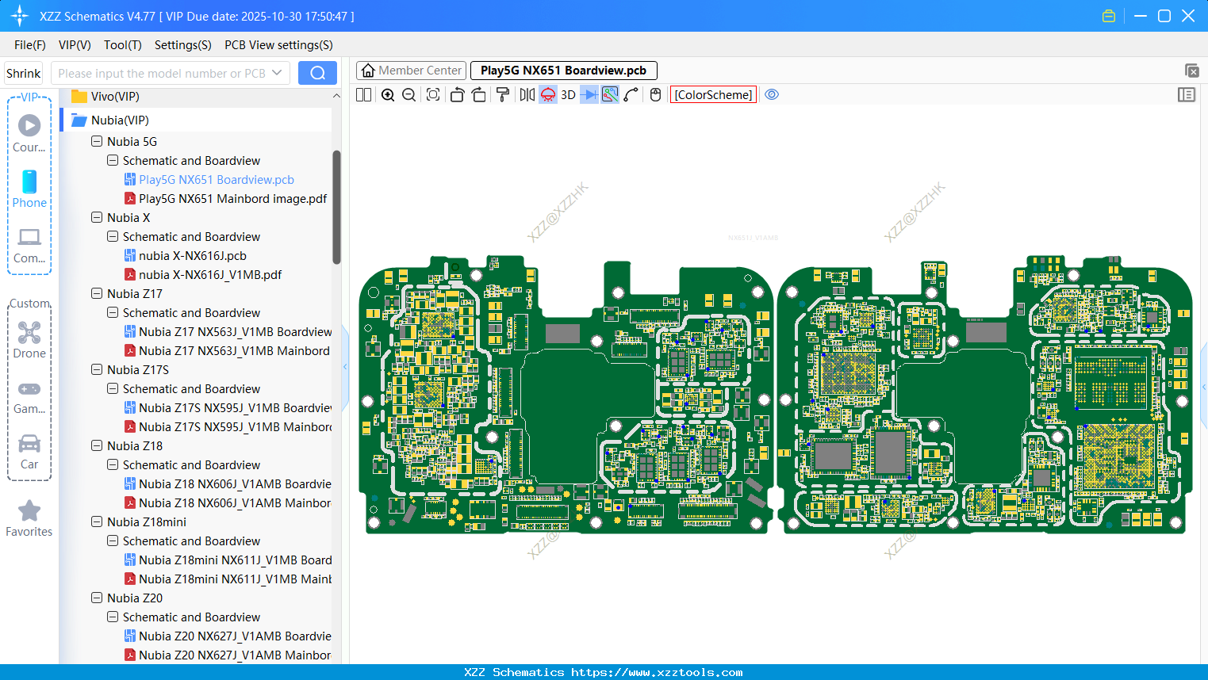Screen dimensions: 1208x680
Task: Open the mouse settings icon on toolbar
Action: tap(655, 94)
